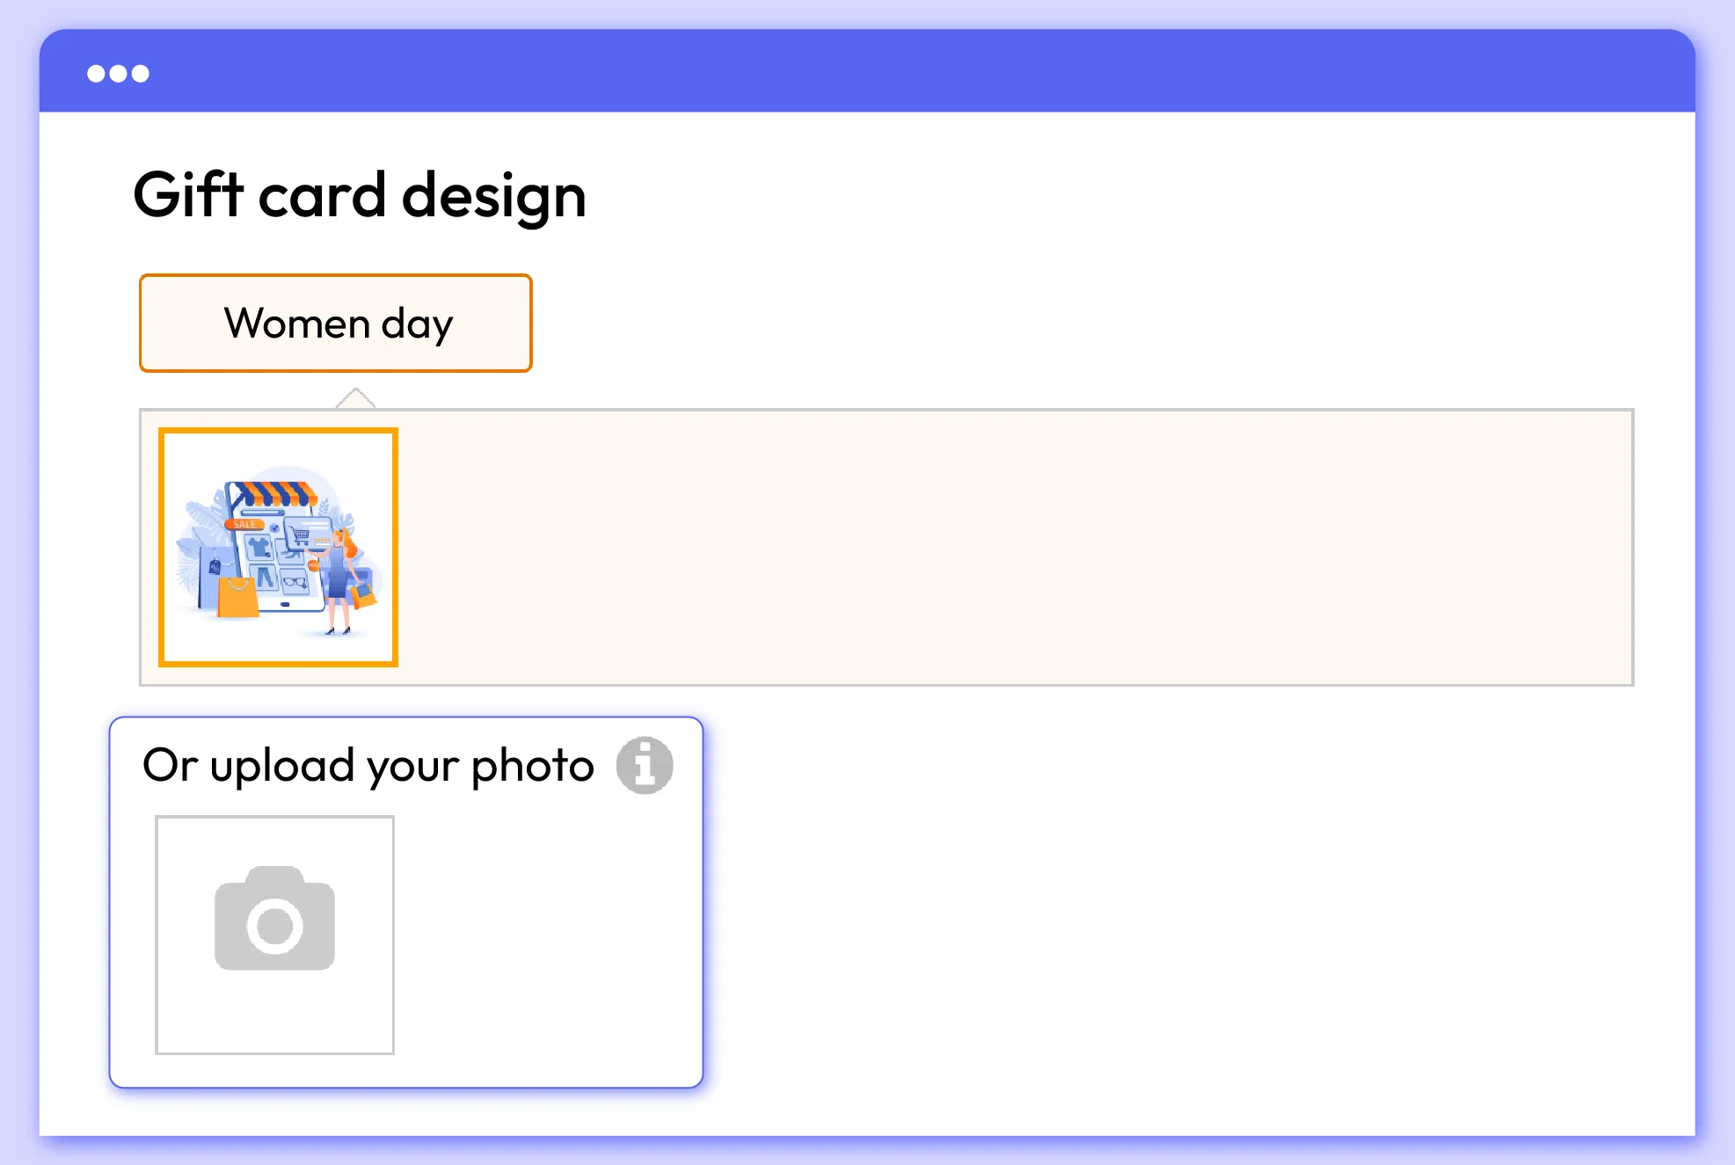Click the camera lens graphic inside the photo box
The width and height of the screenshot is (1735, 1165).
[x=273, y=928]
